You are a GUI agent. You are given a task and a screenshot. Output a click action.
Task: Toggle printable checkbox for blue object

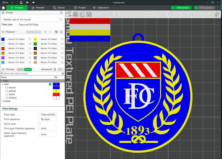click(50, 84)
